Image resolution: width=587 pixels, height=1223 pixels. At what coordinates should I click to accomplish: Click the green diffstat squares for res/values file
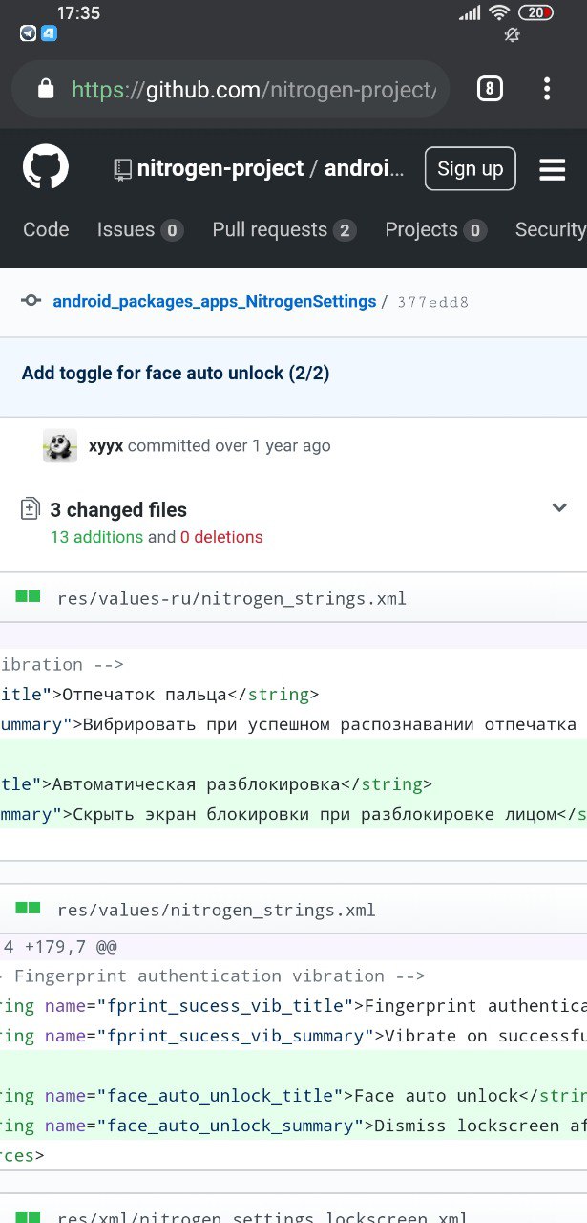[28, 908]
